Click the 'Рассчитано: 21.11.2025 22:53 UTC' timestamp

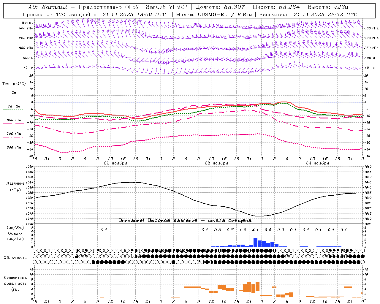tap(308, 15)
